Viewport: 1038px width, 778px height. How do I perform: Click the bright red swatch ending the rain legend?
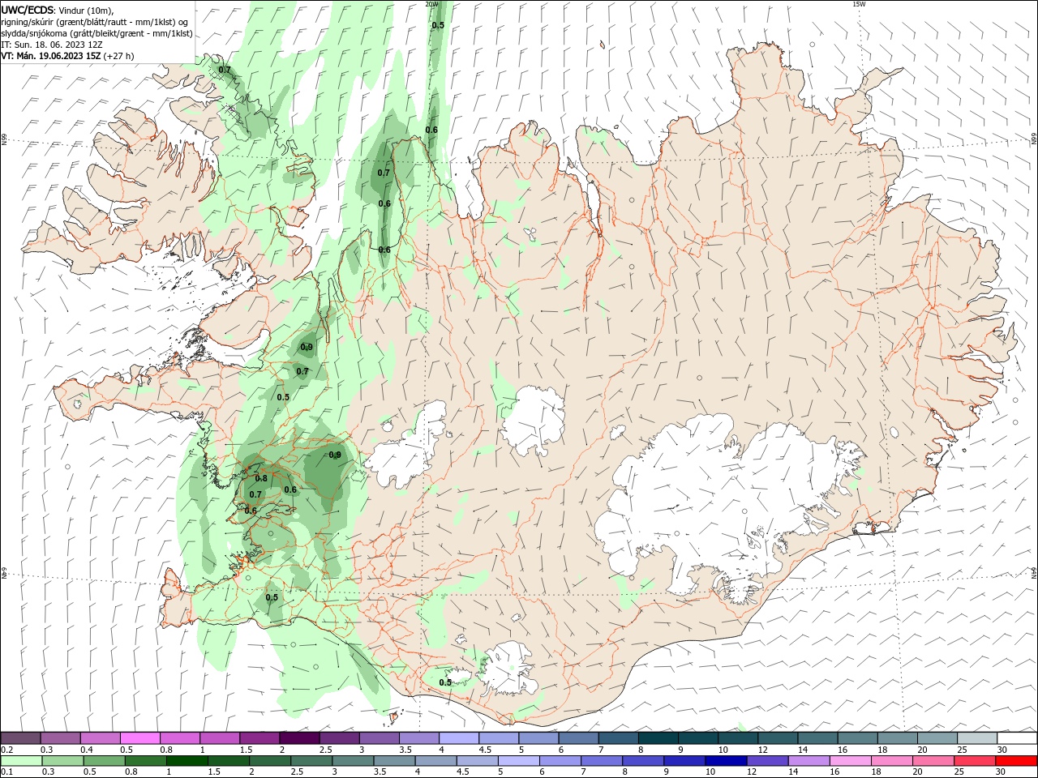tap(1016, 761)
